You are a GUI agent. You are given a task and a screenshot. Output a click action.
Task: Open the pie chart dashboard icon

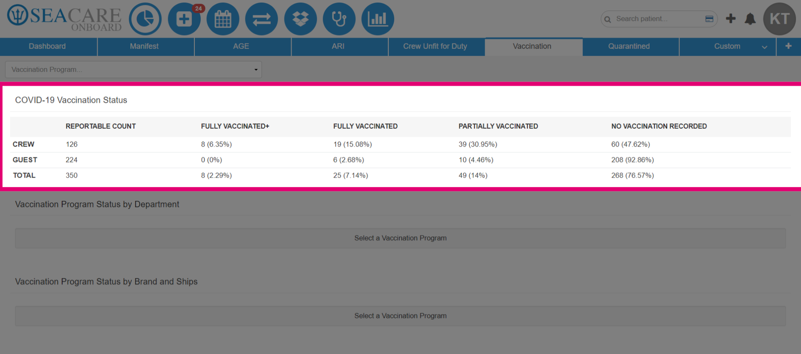[x=145, y=19]
